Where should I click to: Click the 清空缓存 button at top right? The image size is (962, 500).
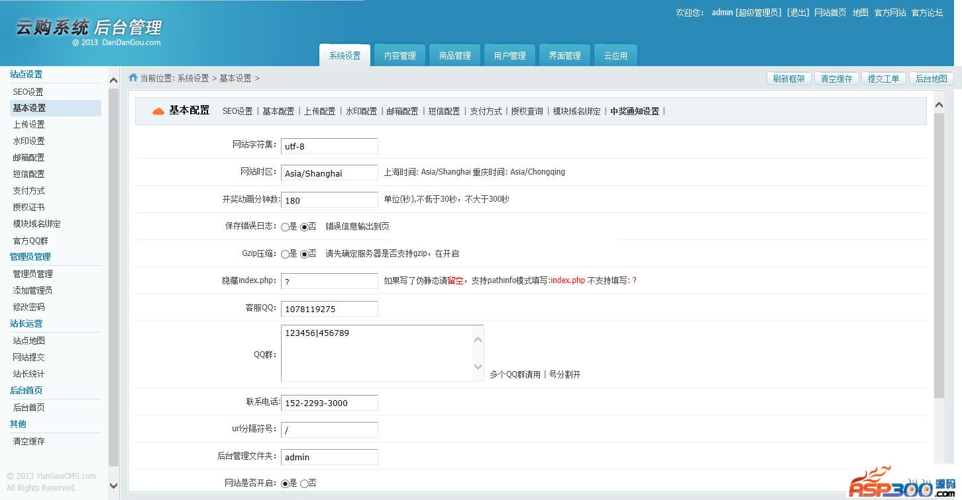[836, 79]
